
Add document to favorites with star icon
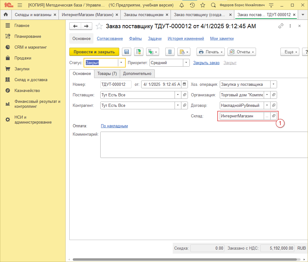pyautogui.click(x=99, y=26)
